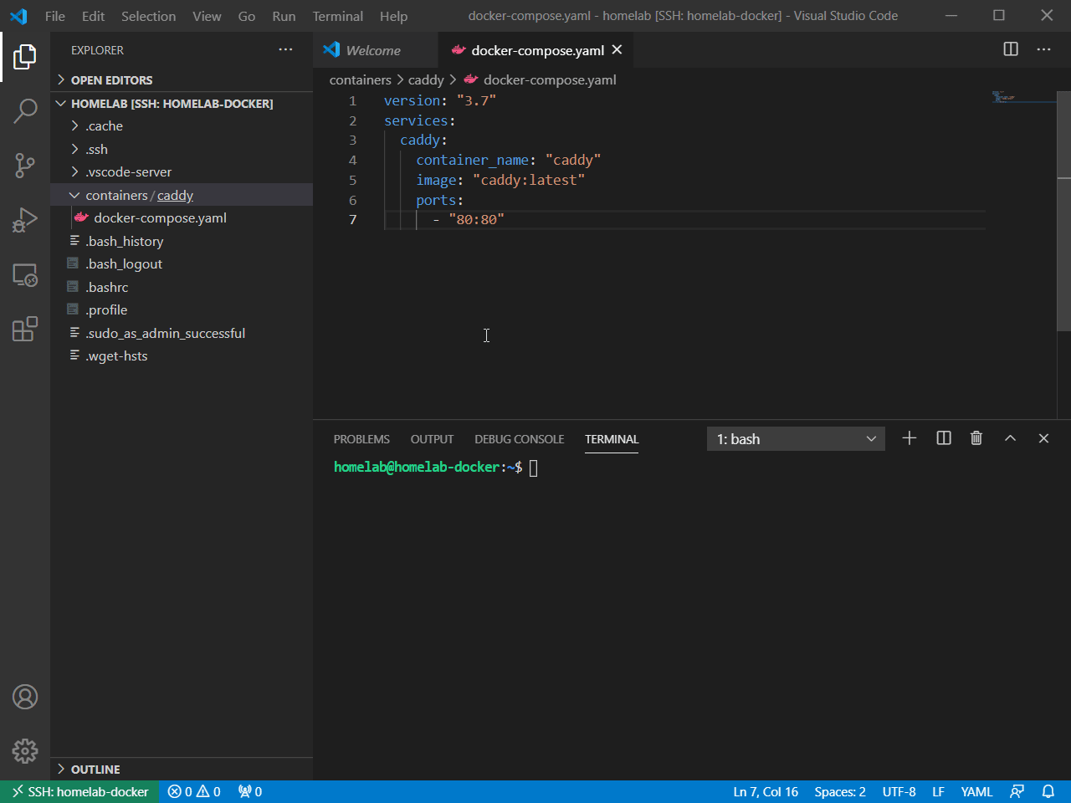Image resolution: width=1071 pixels, height=803 pixels.
Task: Expand the .vscode-server folder
Action: [x=182, y=172]
